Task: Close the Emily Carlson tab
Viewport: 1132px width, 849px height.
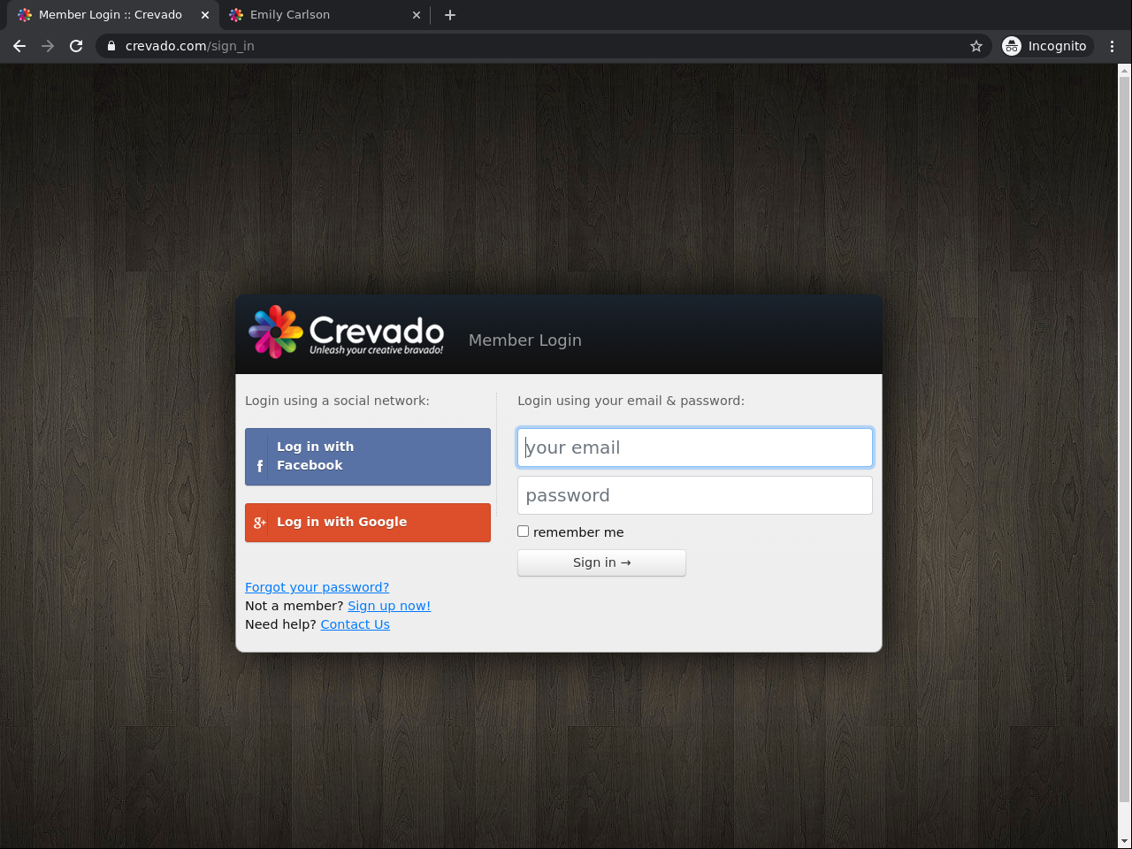Action: [x=417, y=15]
